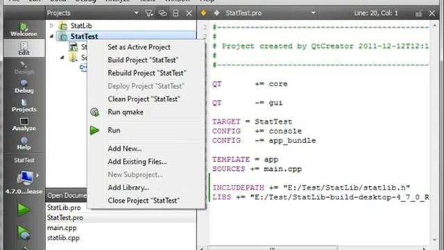Choose Rebuild Project "StatTest"
Screen dimensions: 444x250
(x=146, y=73)
